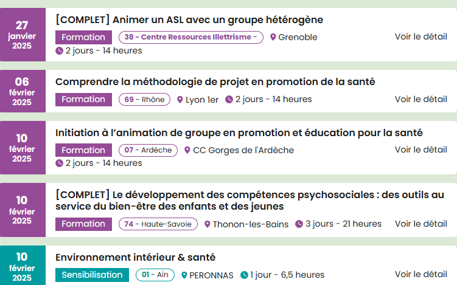Viewport: 457px width, 285px height.
Task: Click the location pin icon beside Lyon 1er
Action: pyautogui.click(x=180, y=100)
